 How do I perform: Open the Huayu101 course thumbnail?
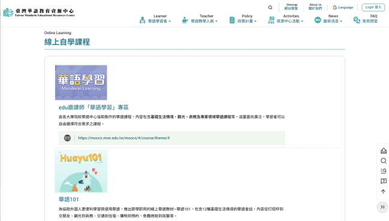(x=81, y=171)
